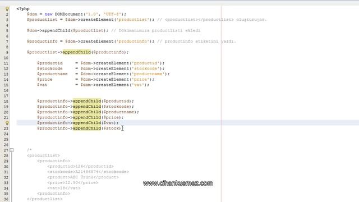Click the '$productname' variable declaration on line 13
Image resolution: width=359 pixels, height=202 pixels.
click(x=52, y=74)
